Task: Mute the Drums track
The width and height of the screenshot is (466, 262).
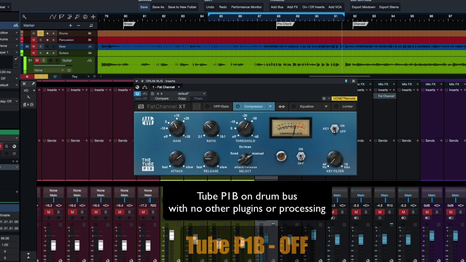Action: pyautogui.click(x=33, y=33)
